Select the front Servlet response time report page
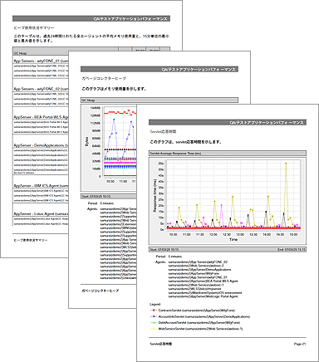This screenshot has width=319, height=362. coord(228,232)
